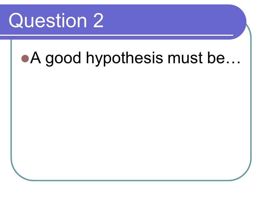Click the capital 'A' starting the bullet

coord(36,57)
